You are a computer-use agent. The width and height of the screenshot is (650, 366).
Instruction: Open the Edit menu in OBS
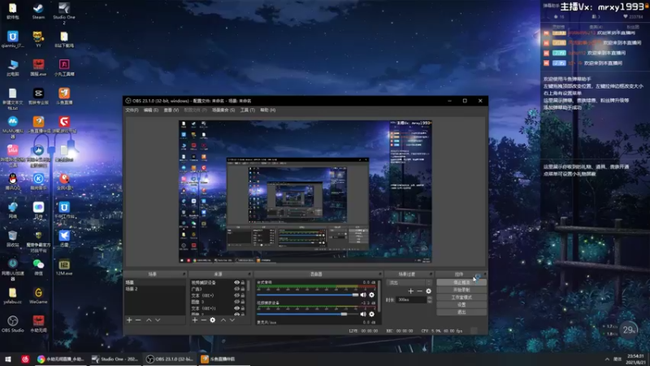point(151,110)
